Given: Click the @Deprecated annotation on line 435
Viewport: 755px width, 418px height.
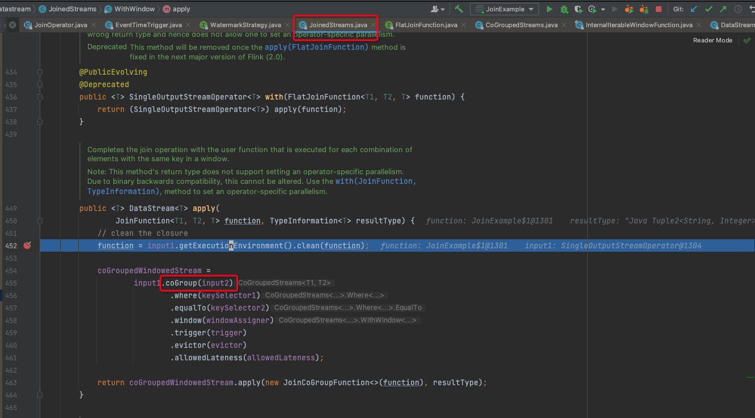Looking at the screenshot, I should click(x=104, y=85).
